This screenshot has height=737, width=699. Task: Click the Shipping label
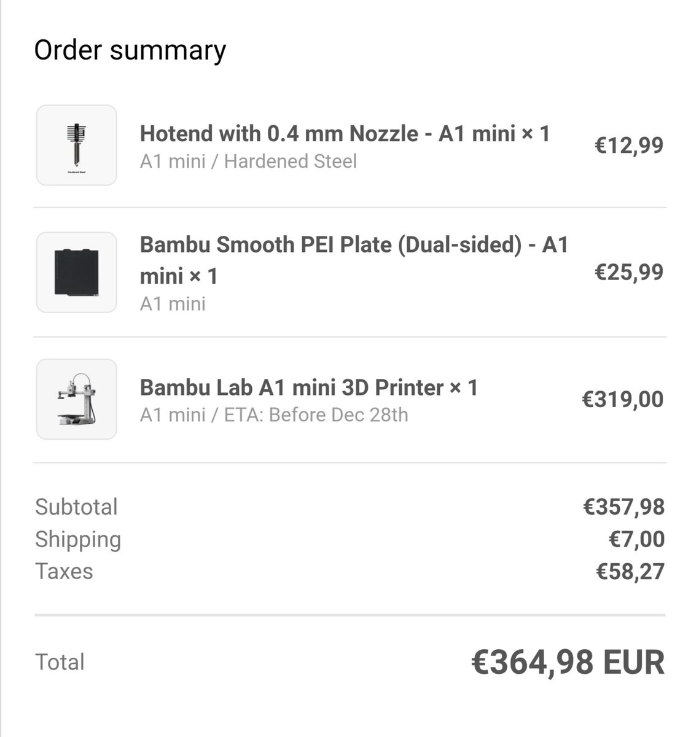pos(78,540)
